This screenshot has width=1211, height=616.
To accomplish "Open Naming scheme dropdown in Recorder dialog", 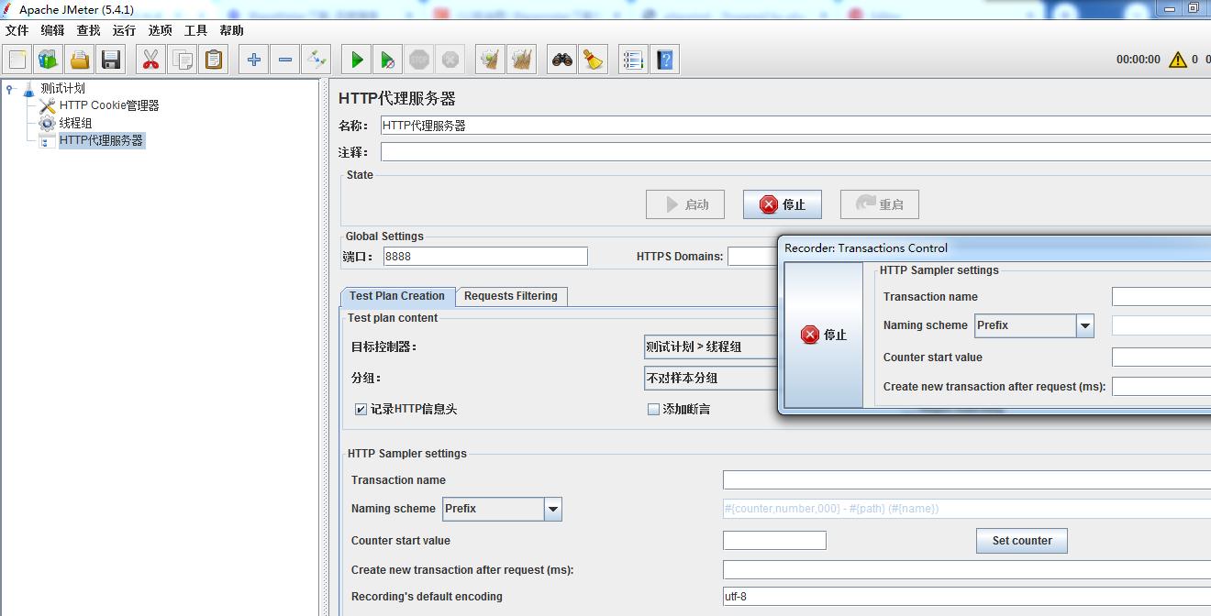I will coord(1034,325).
